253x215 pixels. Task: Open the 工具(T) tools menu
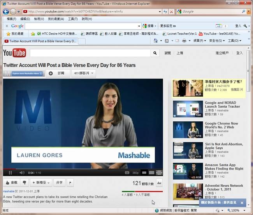(x=73, y=19)
